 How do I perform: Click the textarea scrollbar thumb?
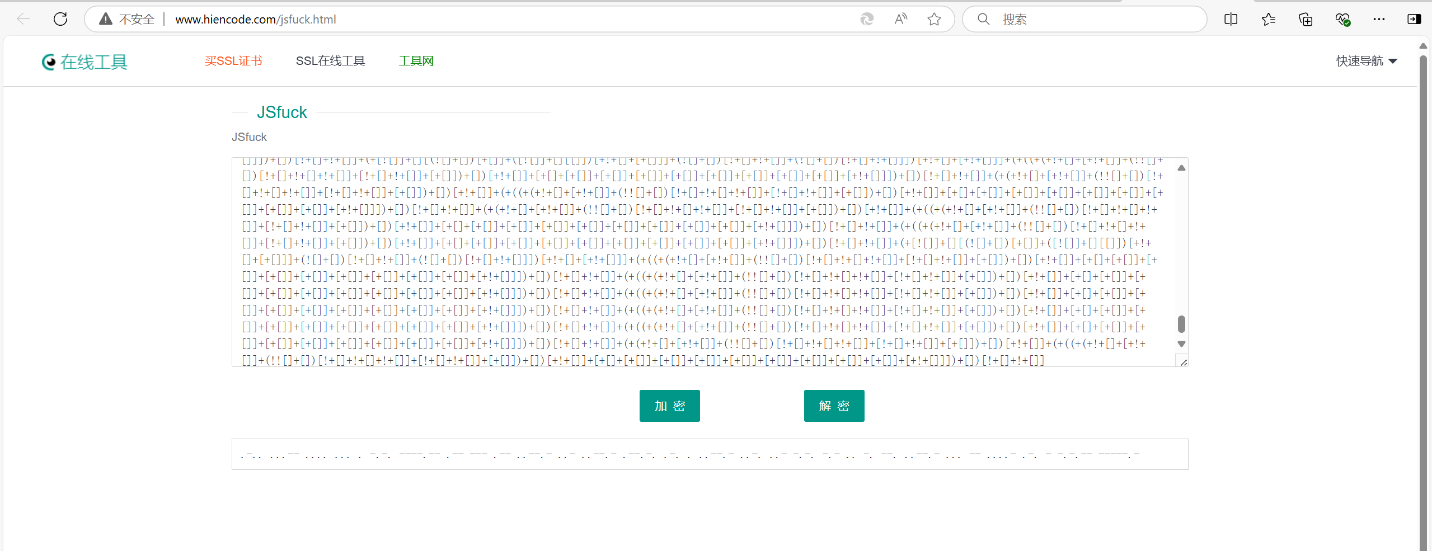coord(1181,324)
